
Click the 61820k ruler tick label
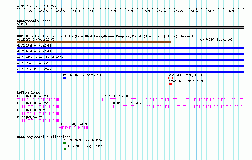click(x=230, y=12)
